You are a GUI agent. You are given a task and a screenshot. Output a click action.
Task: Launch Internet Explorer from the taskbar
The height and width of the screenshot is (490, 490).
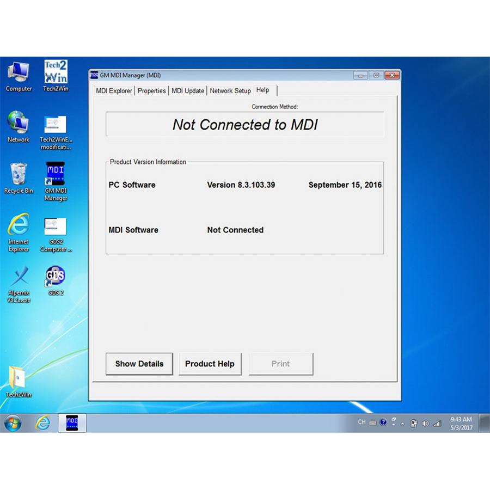42,424
